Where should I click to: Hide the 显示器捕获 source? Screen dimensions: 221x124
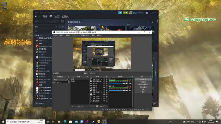click(104, 101)
